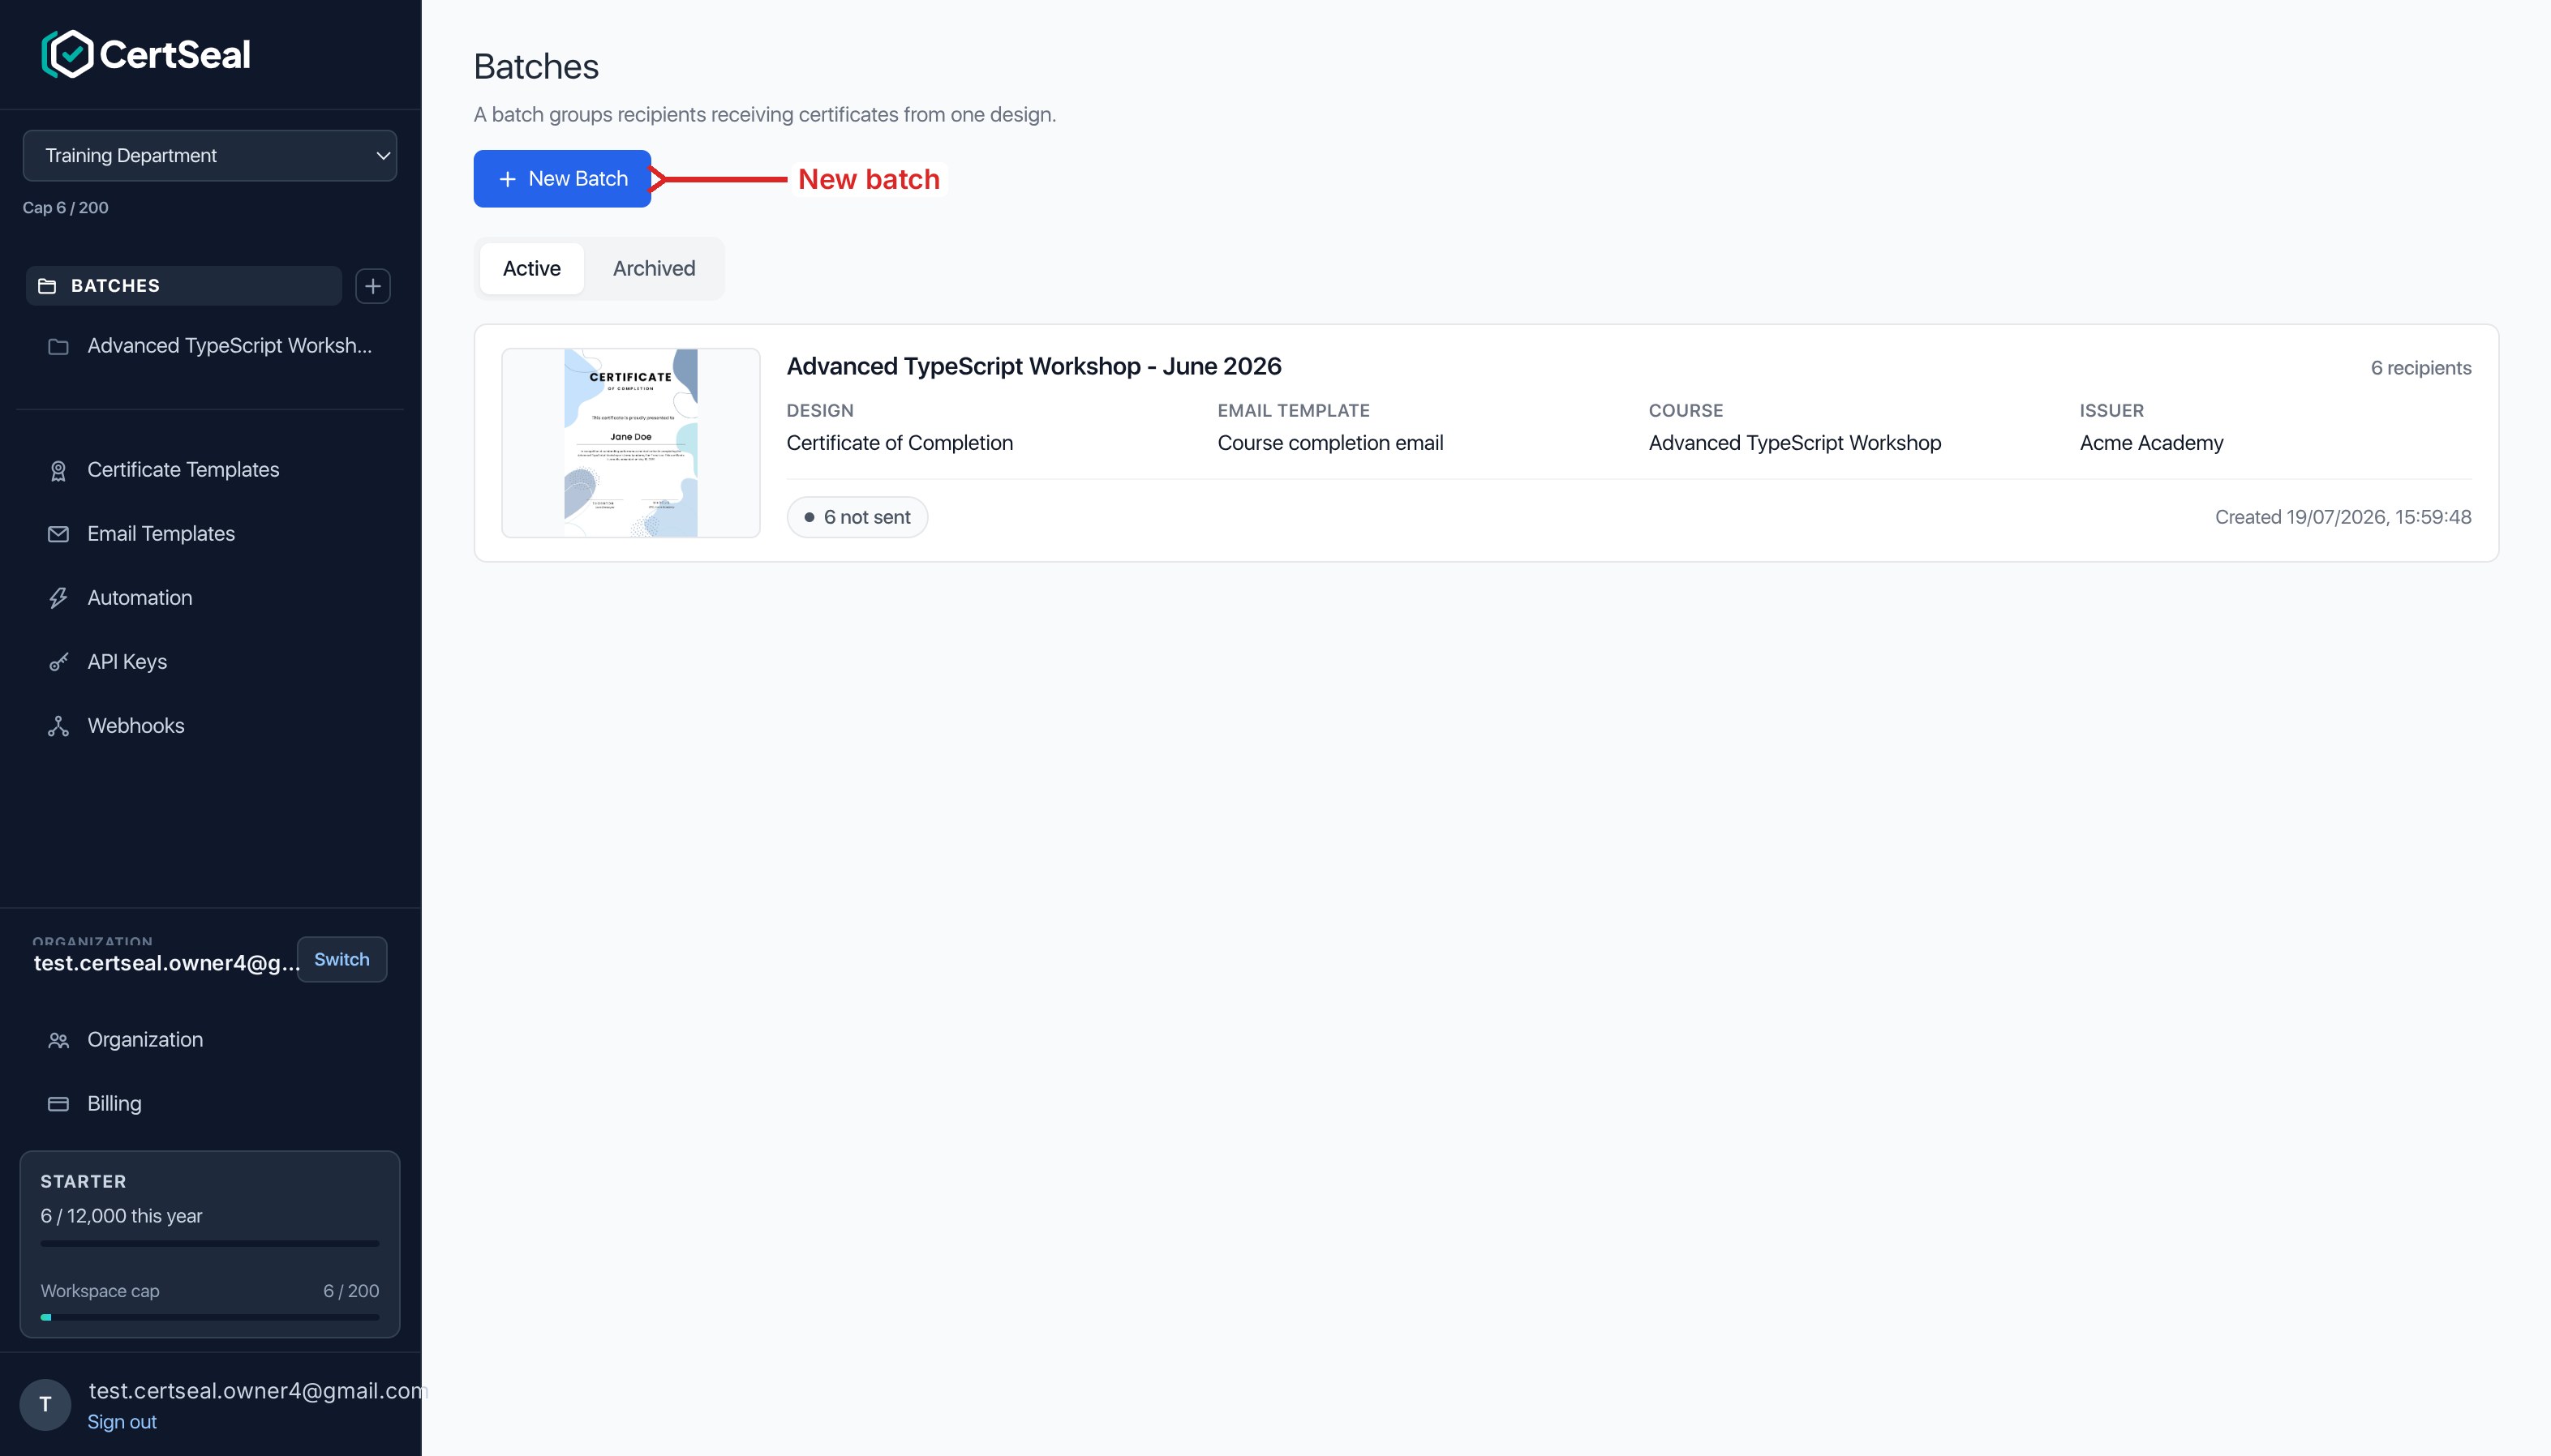Click the CertSeal hexagon logo icon
2551x1456 pixels.
[68, 54]
